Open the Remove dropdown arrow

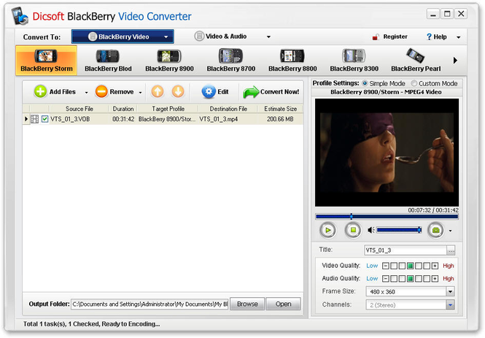click(140, 93)
